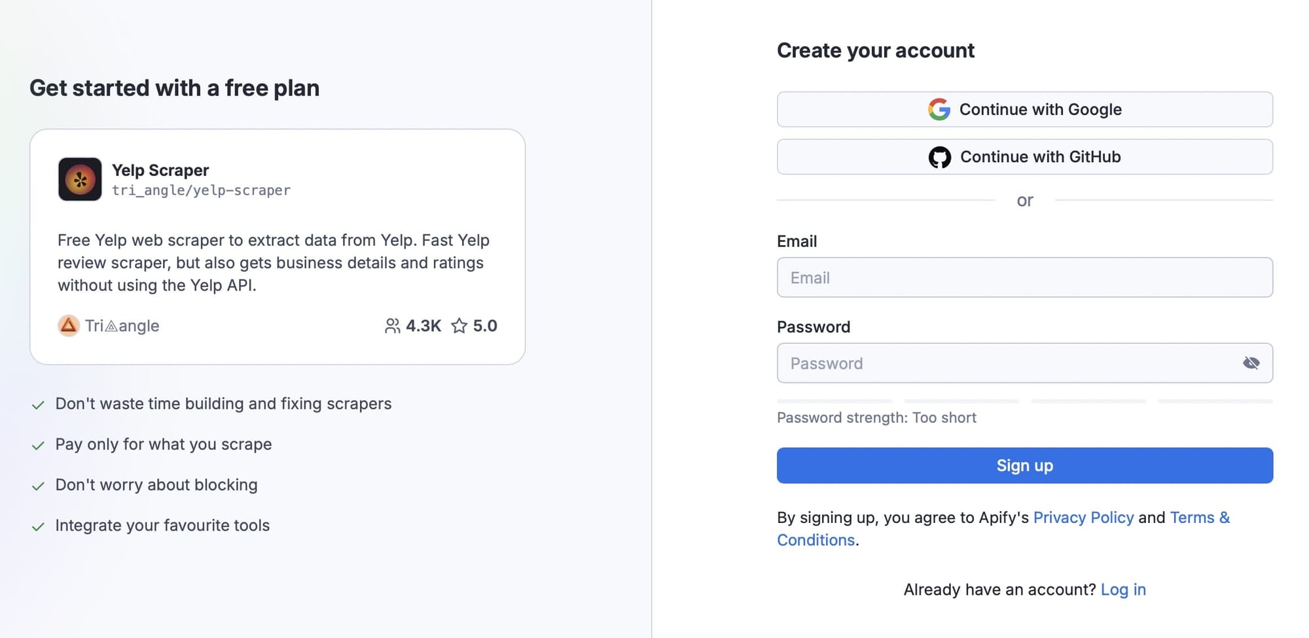Click the users count icon next to 4.3K

tap(393, 325)
